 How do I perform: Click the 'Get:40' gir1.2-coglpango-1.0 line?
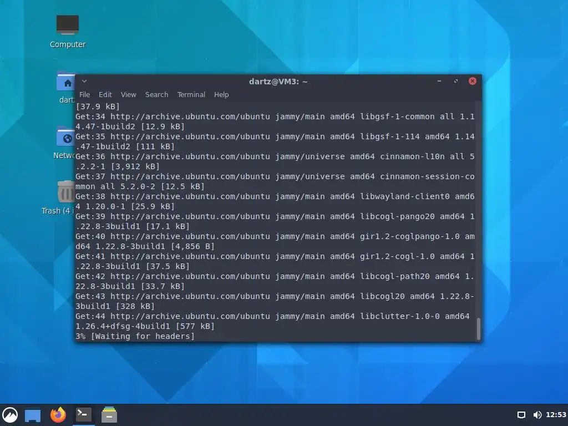coord(275,236)
